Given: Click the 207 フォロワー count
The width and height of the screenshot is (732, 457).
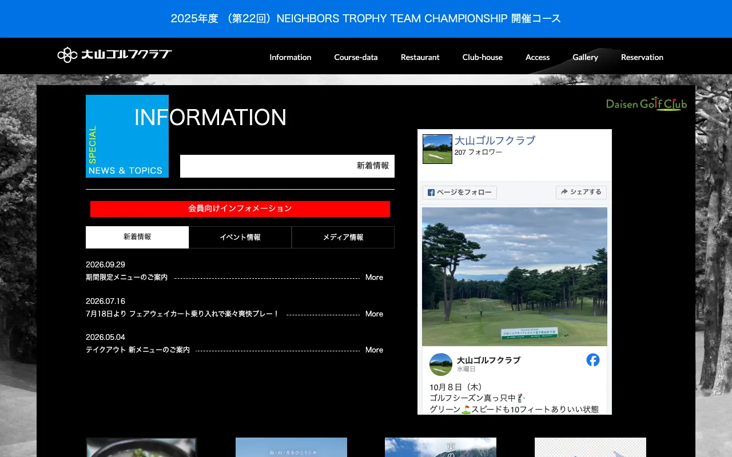Looking at the screenshot, I should tap(478, 153).
